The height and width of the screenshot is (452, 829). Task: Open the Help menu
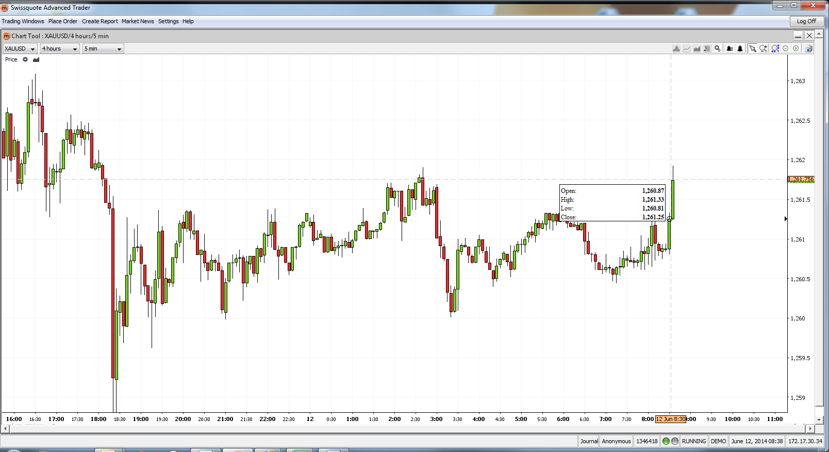pos(188,21)
